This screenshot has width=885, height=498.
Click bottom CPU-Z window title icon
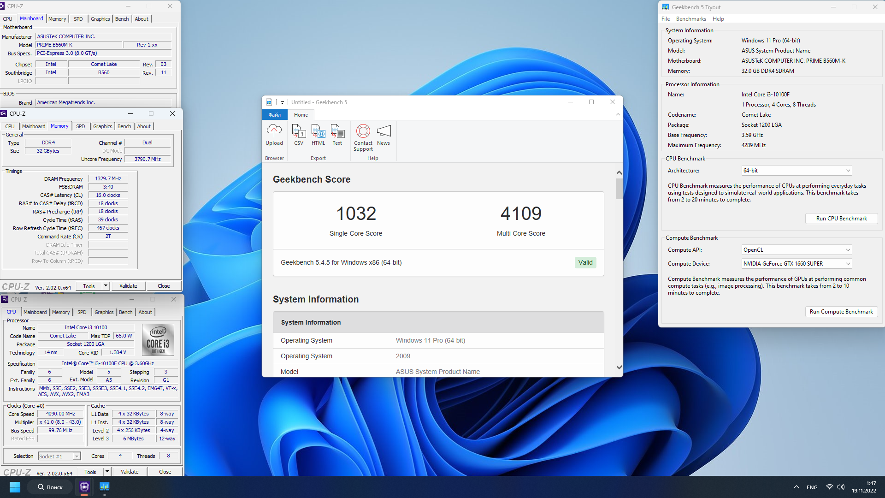pos(5,299)
